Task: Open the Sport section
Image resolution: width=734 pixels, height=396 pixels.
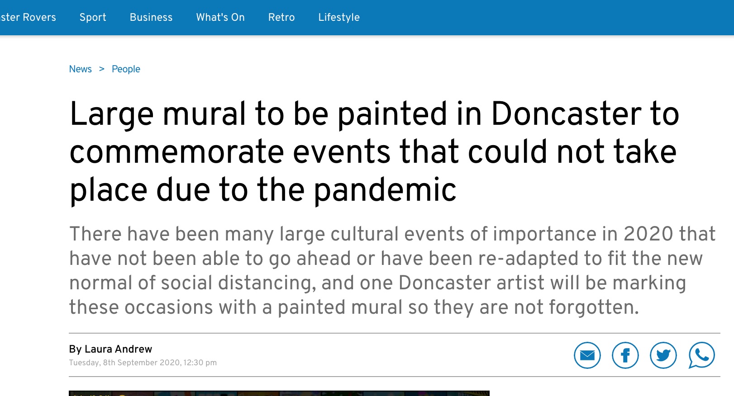Action: click(93, 17)
